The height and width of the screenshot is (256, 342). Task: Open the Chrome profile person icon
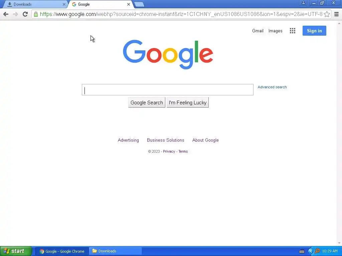pyautogui.click(x=303, y=3)
